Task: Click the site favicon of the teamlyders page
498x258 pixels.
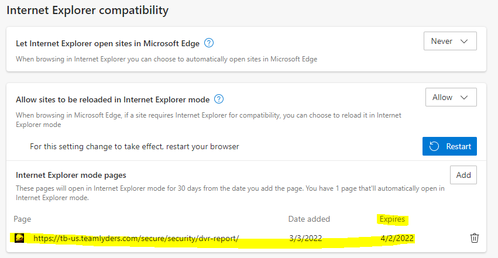Action: pyautogui.click(x=19, y=238)
